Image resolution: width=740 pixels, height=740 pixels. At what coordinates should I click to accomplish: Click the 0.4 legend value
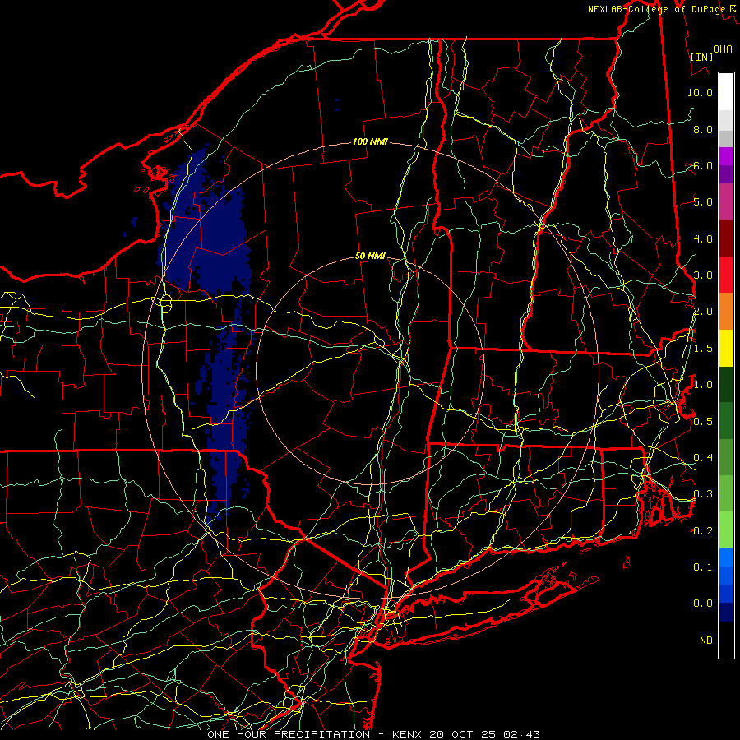(703, 457)
